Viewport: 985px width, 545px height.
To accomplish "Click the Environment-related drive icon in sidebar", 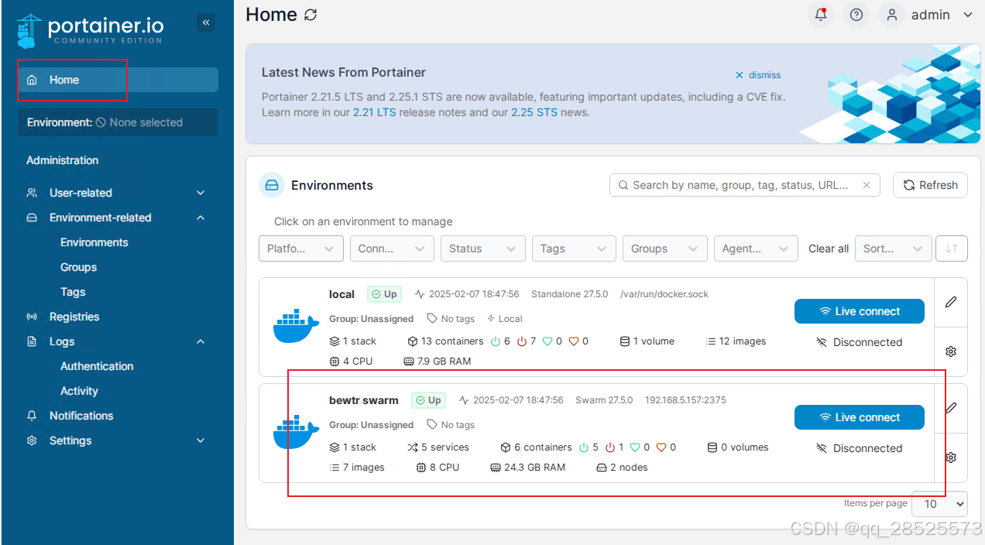I will point(32,218).
